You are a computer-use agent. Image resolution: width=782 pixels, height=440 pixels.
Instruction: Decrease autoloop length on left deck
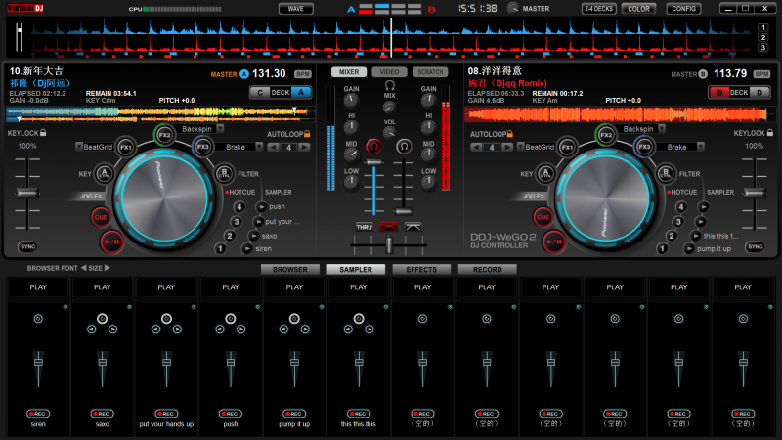coord(273,147)
